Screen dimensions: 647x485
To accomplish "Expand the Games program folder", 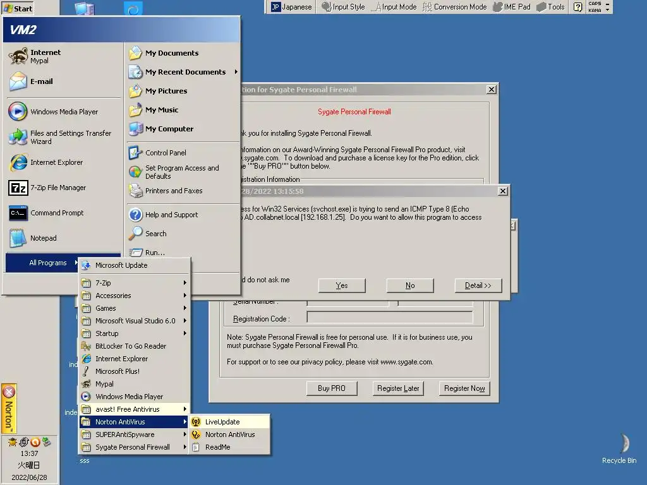I will (x=135, y=308).
